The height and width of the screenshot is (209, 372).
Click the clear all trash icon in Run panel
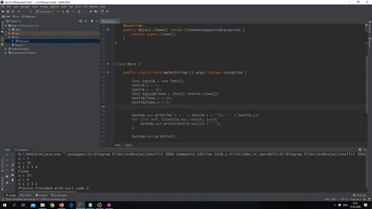[13, 180]
